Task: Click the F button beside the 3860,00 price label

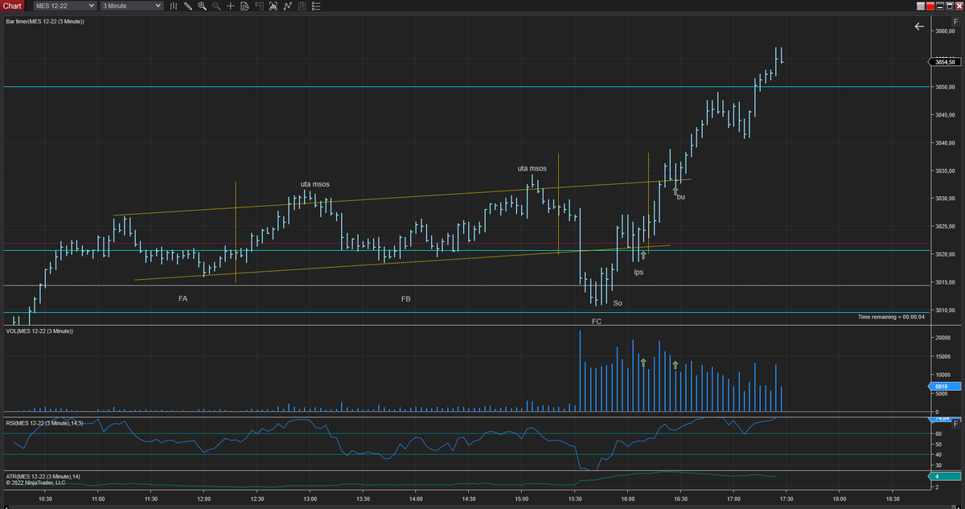Action: click(x=955, y=22)
